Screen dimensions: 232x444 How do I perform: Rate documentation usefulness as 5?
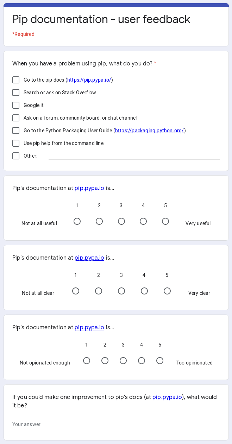tap(165, 221)
